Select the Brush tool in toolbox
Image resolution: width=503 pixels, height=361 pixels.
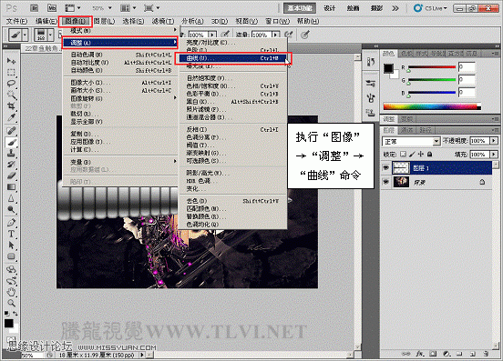[x=11, y=142]
